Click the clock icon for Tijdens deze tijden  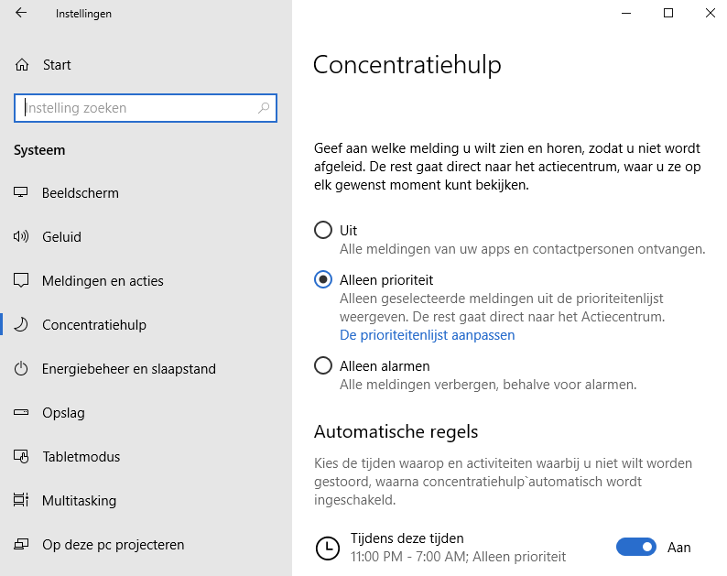326,548
